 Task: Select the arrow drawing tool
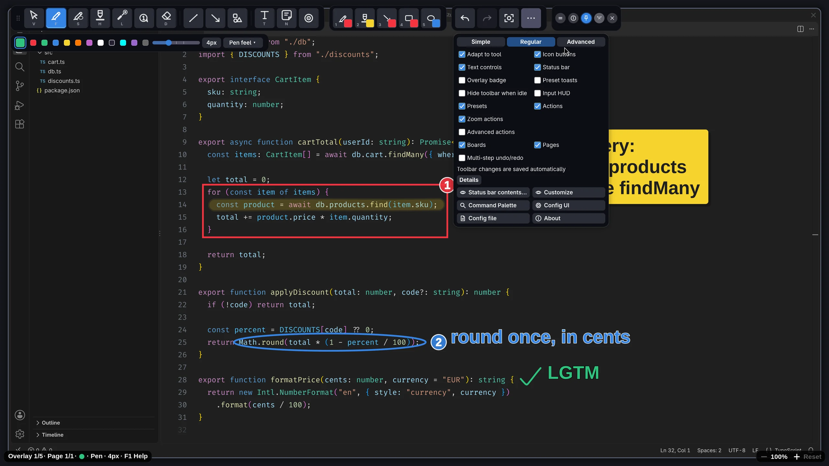pos(215,18)
